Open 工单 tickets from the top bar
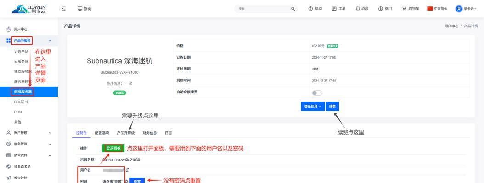484x183 pixels. point(338,9)
